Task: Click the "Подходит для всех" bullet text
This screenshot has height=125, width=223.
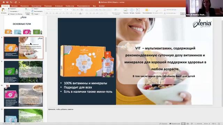Action: pos(78,87)
